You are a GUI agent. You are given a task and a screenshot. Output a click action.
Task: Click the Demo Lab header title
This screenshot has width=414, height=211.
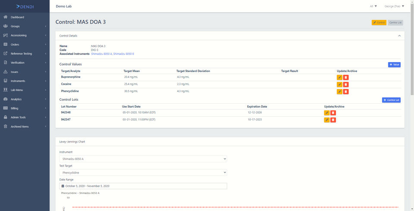64,6
